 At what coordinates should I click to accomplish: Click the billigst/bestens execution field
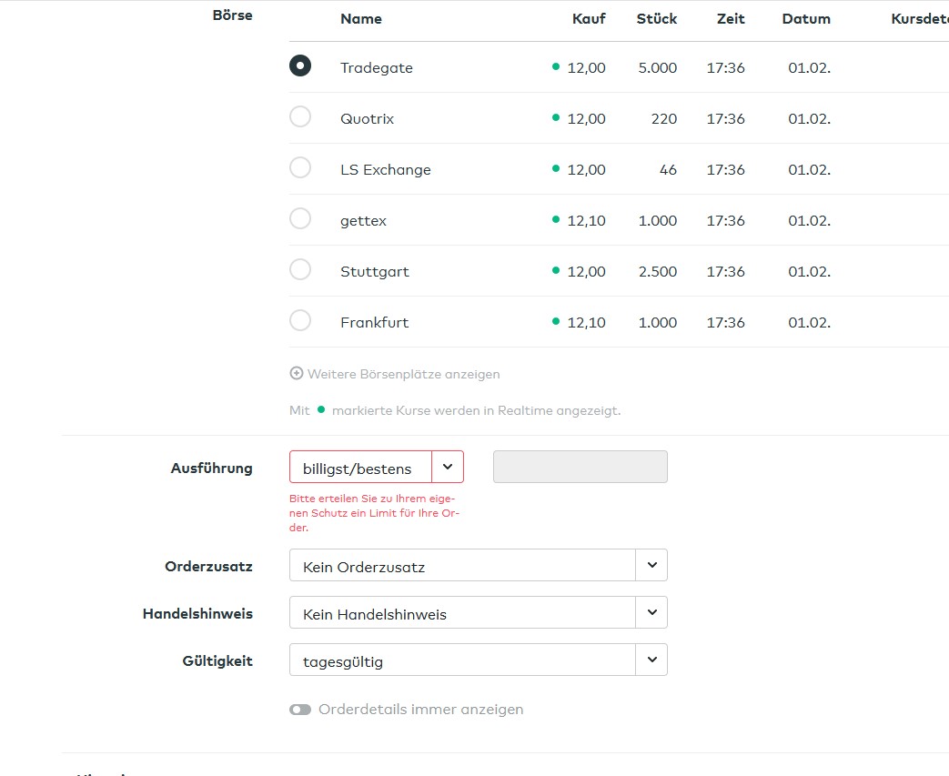point(360,468)
